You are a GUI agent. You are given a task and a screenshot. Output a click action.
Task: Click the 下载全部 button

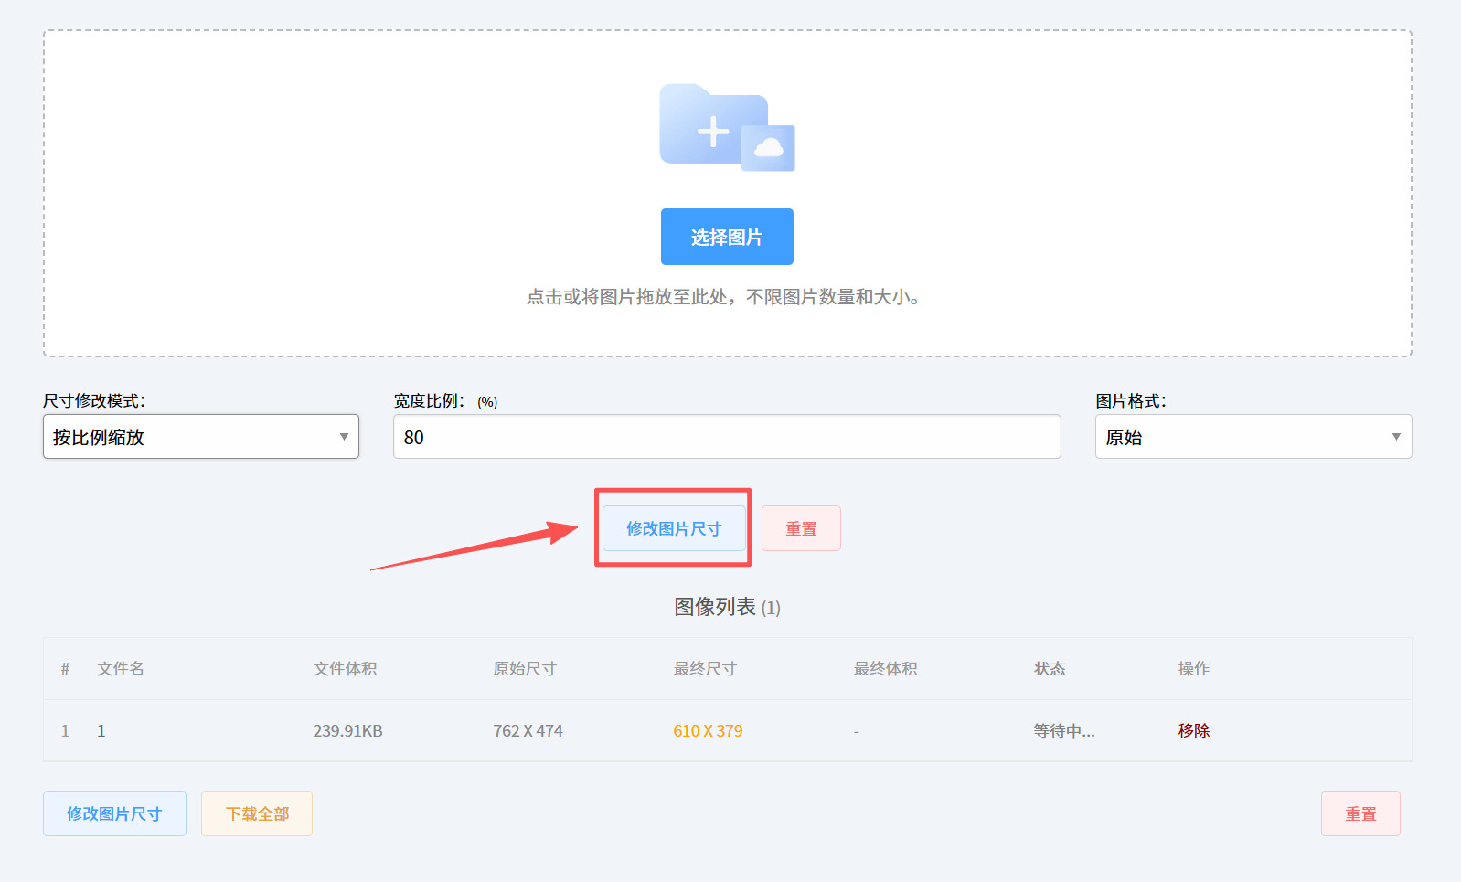pos(257,813)
